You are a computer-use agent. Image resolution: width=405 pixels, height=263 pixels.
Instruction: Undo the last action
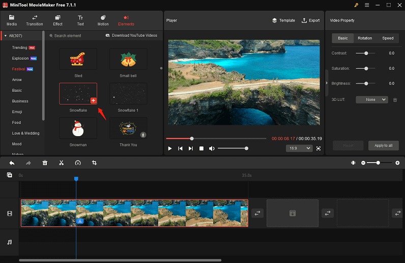coord(12,163)
